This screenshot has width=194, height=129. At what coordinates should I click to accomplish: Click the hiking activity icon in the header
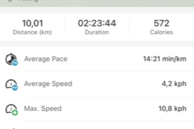pyautogui.click(x=10, y=1)
